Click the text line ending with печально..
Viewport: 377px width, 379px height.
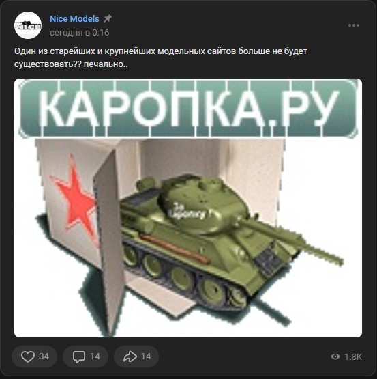coord(71,64)
